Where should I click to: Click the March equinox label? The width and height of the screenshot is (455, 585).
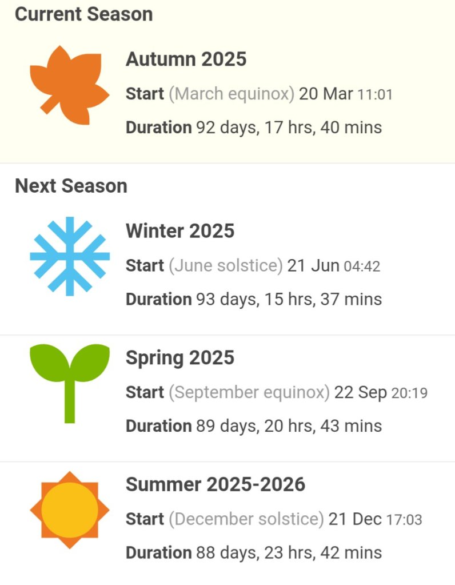pyautogui.click(x=232, y=94)
